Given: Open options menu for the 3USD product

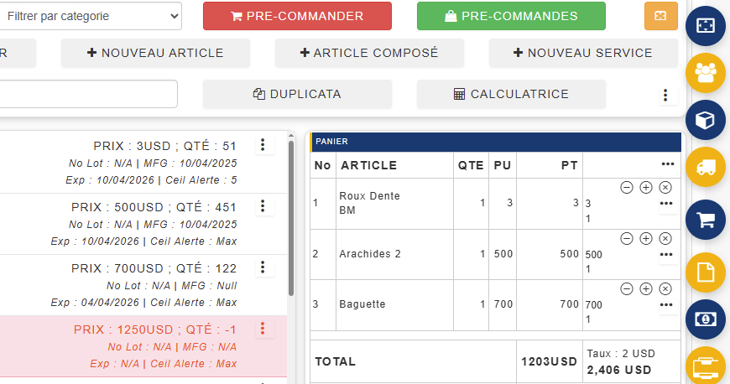Looking at the screenshot, I should 263,145.
